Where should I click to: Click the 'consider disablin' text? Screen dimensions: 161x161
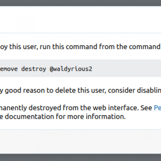point(134,91)
